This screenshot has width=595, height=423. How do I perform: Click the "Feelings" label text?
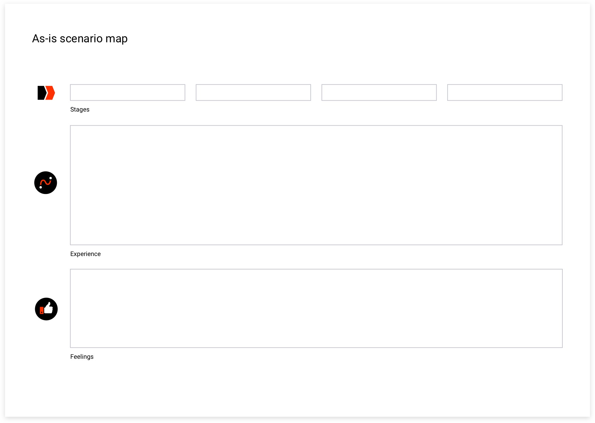[x=82, y=357]
